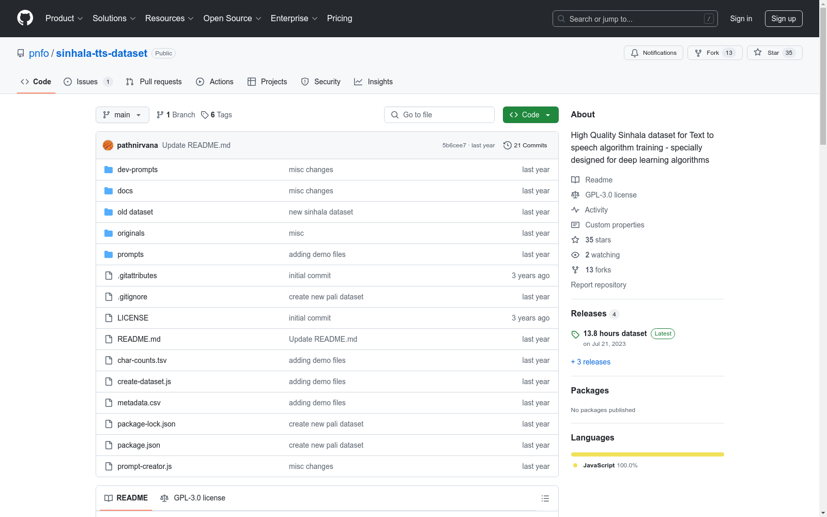Click the dev-prompts folder icon
The width and height of the screenshot is (827, 517).
click(109, 170)
